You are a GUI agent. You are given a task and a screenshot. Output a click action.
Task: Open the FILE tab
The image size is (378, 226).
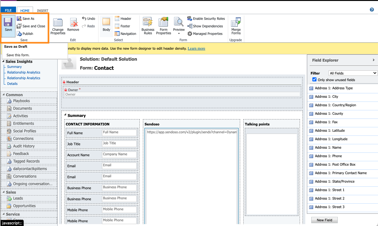(x=8, y=10)
